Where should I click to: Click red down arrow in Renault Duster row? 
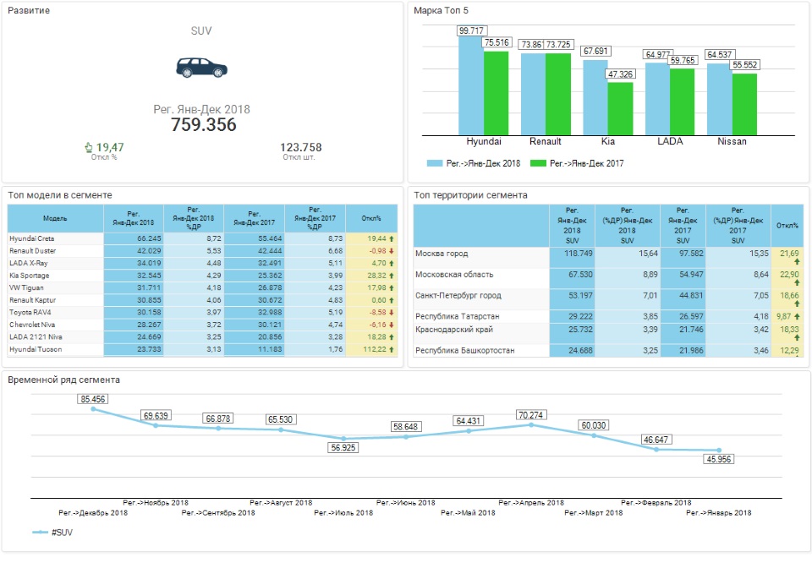[x=392, y=251]
